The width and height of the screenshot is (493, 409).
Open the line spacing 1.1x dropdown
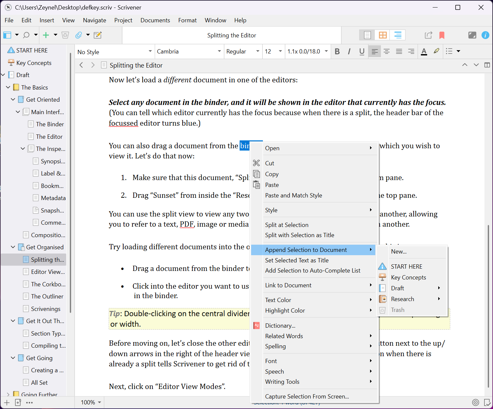pyautogui.click(x=307, y=51)
